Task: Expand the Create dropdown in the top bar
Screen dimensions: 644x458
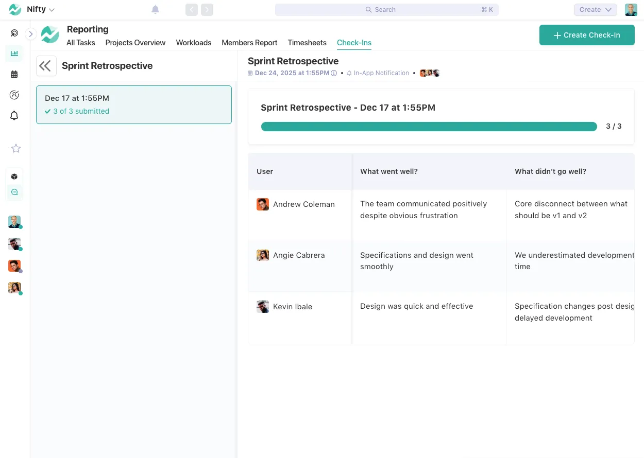Action: point(595,9)
